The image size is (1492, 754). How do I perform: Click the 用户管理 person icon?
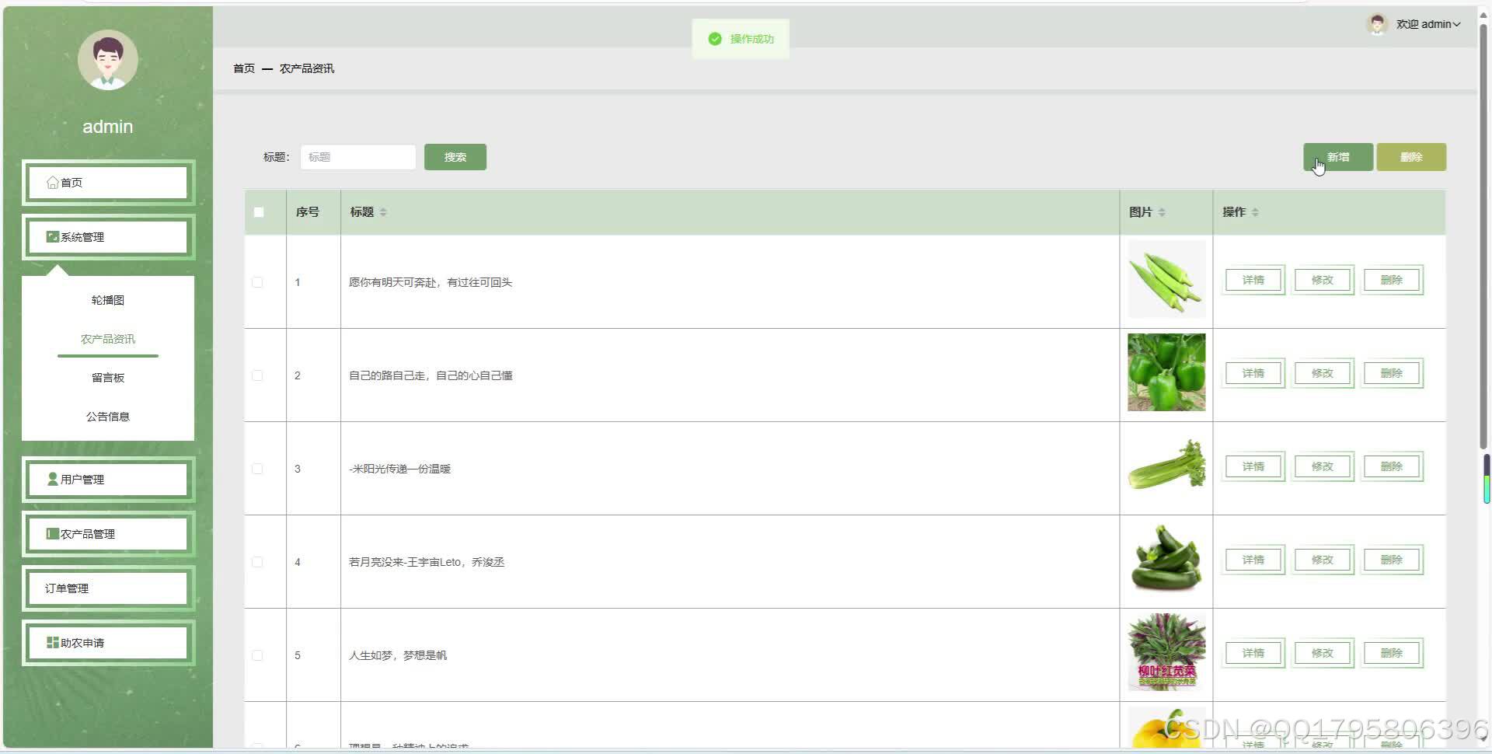(x=52, y=480)
